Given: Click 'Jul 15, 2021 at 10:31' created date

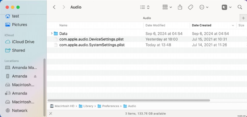Looking at the screenshot, I should 209,39.
